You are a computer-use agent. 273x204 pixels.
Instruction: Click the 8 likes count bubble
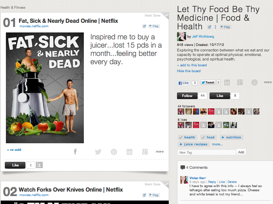pos(235,96)
